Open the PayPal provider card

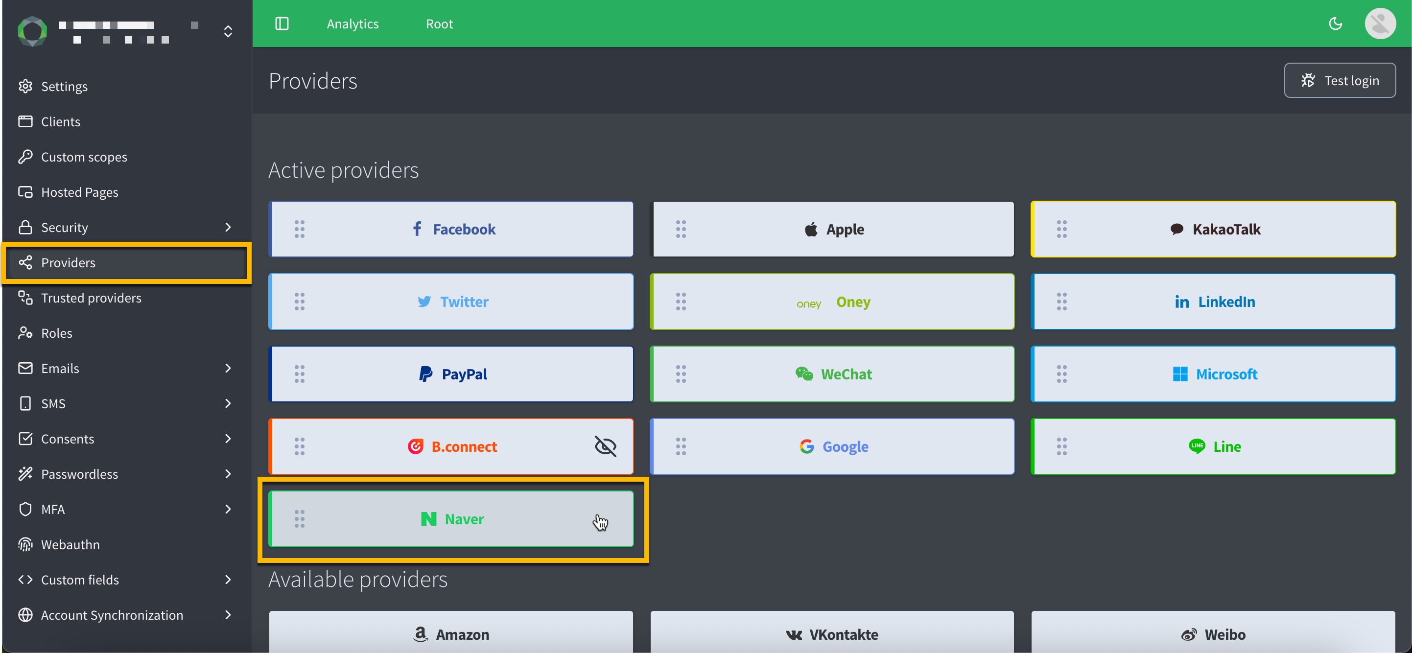click(451, 373)
